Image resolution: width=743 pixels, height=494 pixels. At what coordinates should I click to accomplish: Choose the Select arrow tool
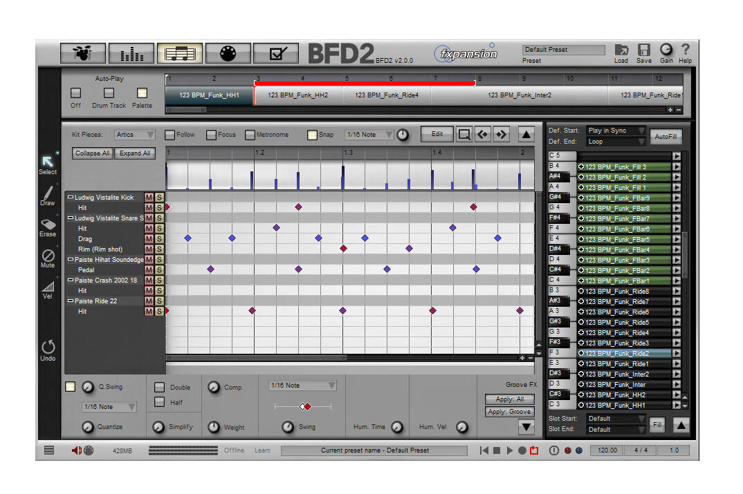[47, 162]
